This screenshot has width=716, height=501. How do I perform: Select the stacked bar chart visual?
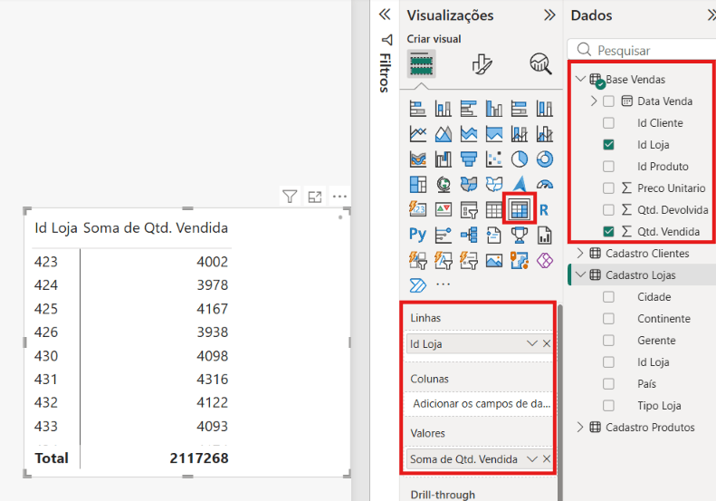coord(418,109)
